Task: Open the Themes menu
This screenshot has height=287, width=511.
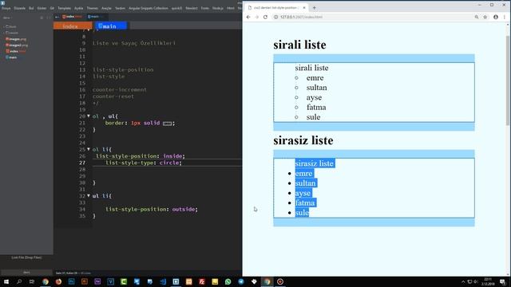Action: (93, 8)
